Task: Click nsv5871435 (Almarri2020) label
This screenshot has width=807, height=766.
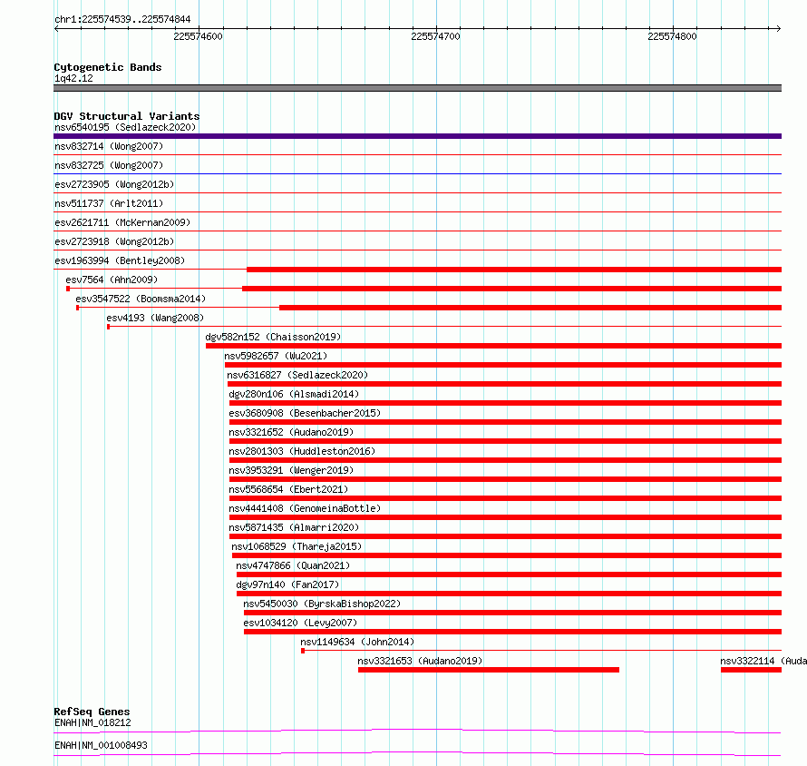Action: click(x=294, y=527)
